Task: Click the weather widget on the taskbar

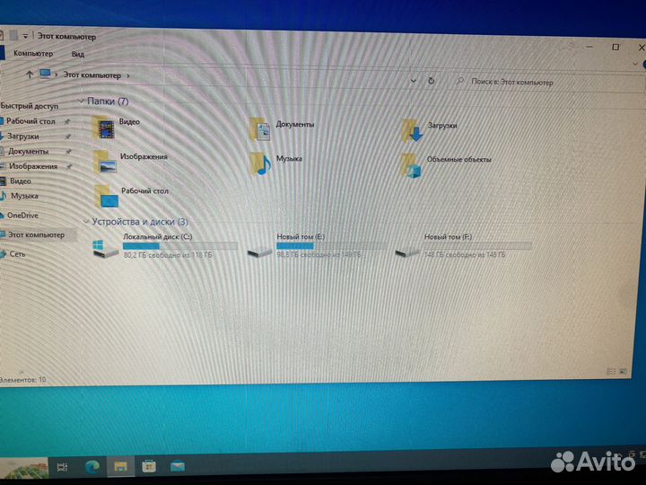Action: point(24,468)
